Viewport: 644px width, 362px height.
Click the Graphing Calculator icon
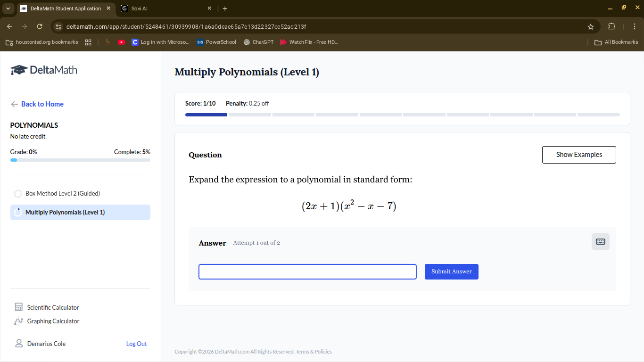pos(19,321)
